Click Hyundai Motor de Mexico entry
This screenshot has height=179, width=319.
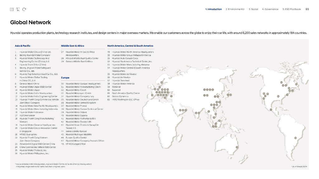(x=124, y=74)
